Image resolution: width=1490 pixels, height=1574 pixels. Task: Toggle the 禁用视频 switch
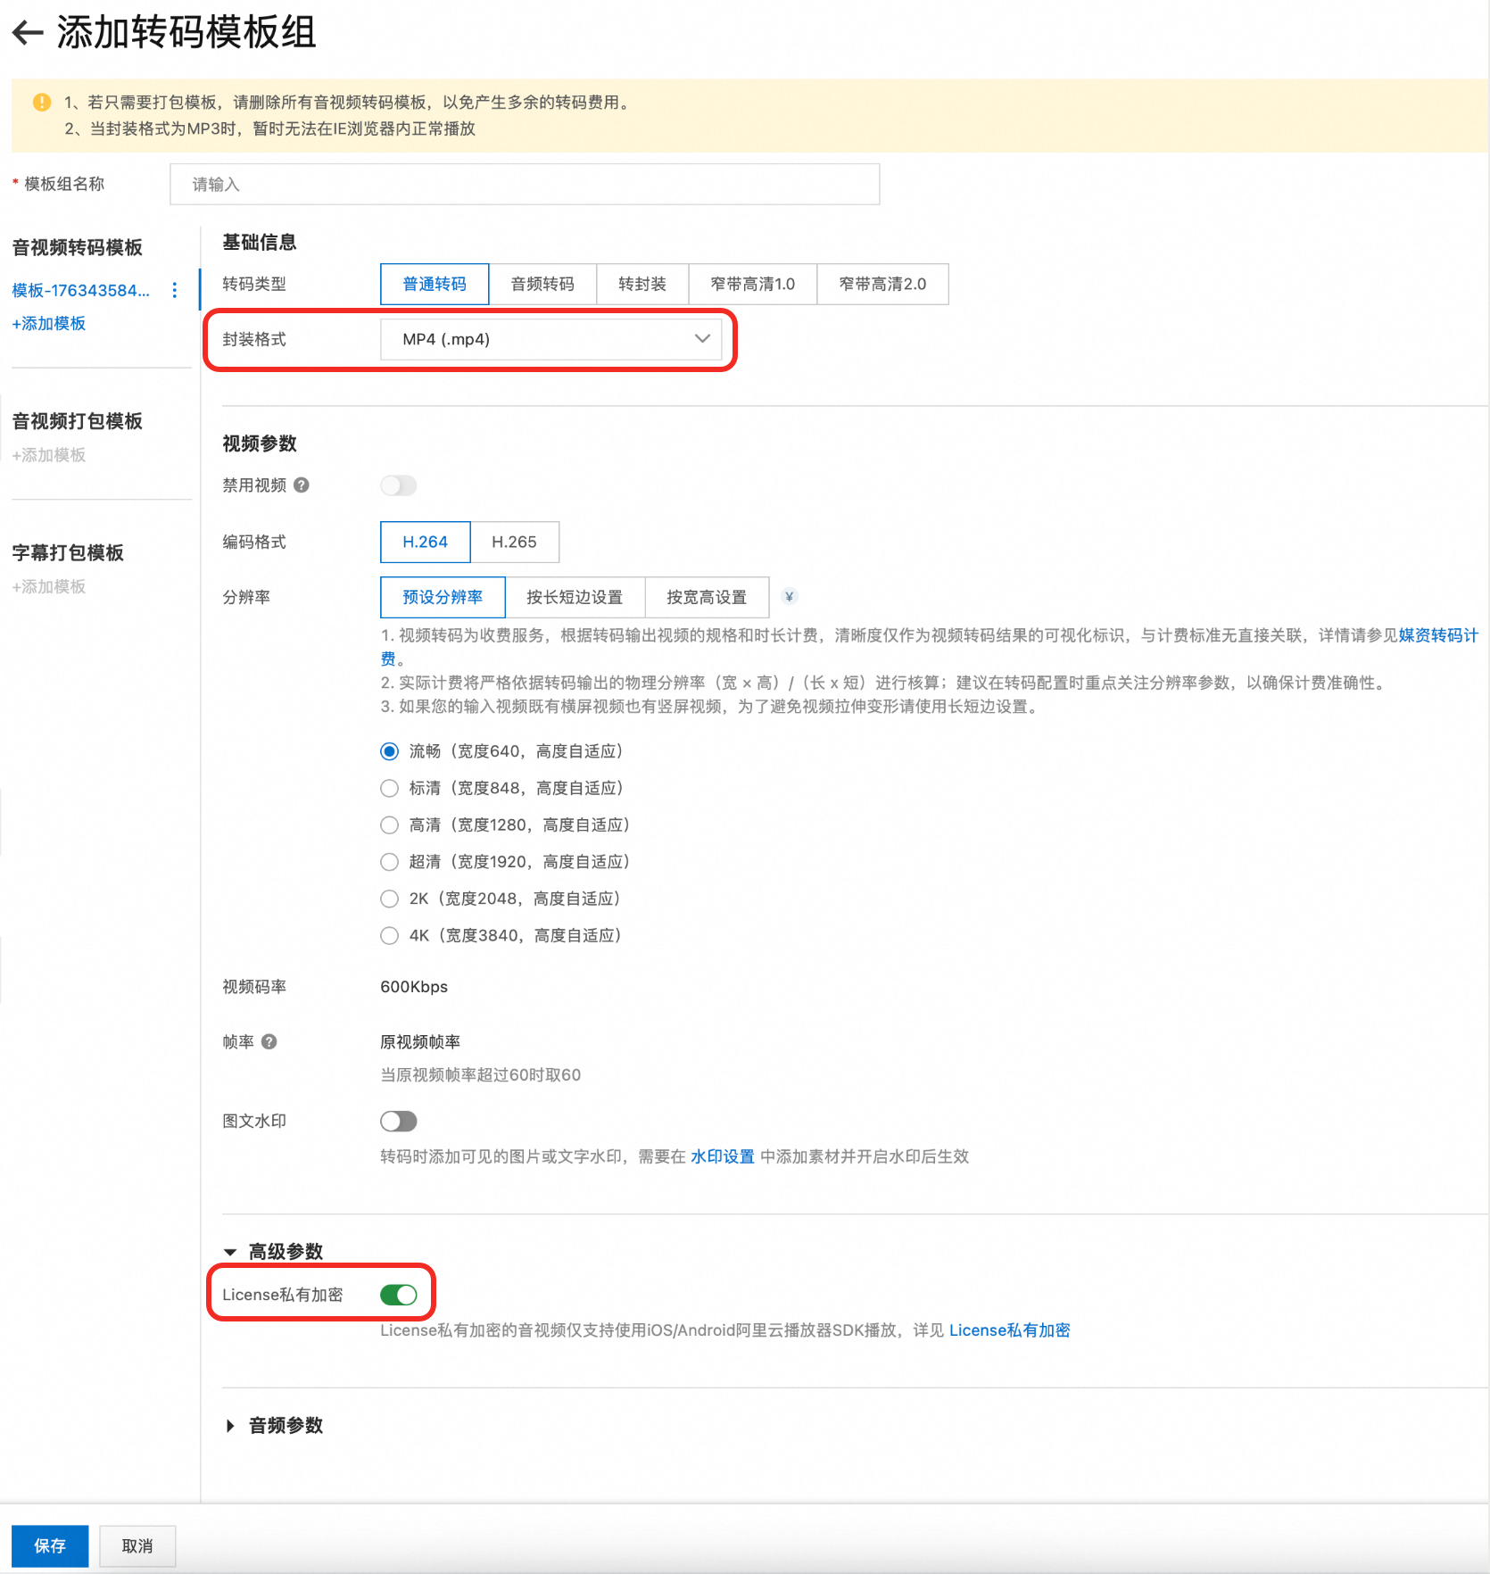click(399, 485)
